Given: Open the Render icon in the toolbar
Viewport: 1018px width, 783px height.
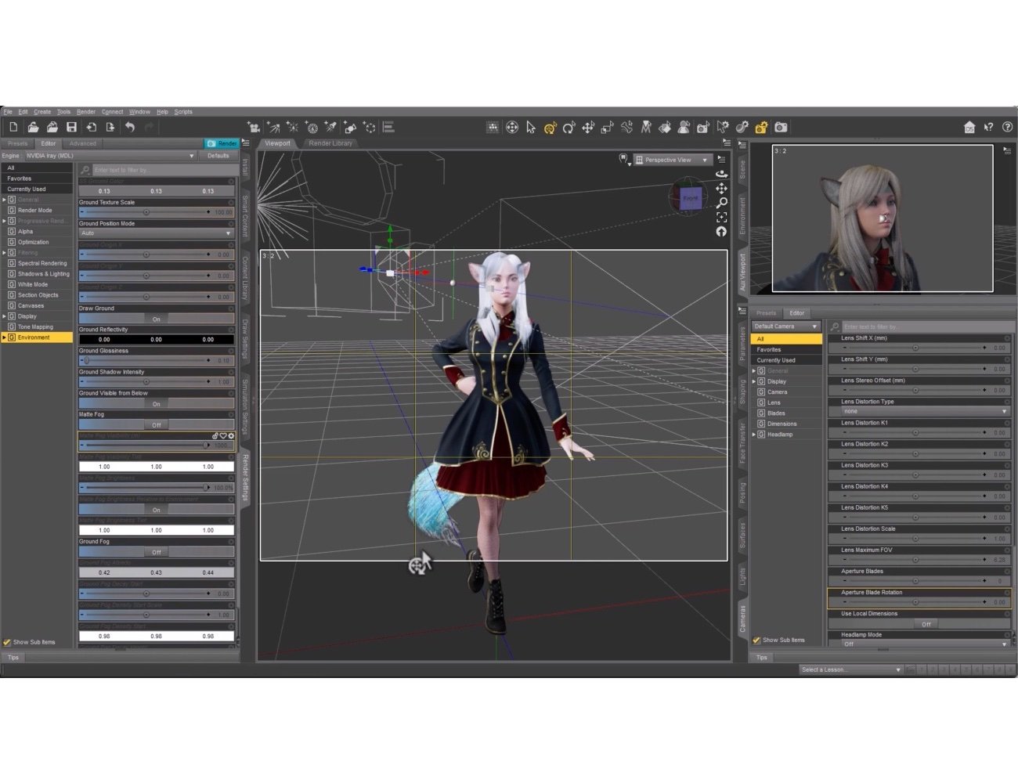Looking at the screenshot, I should [779, 127].
